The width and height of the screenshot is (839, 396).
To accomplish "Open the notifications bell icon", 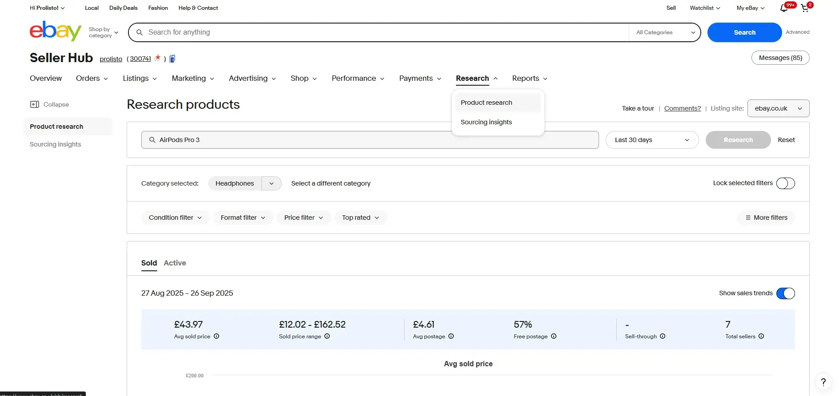I will pos(784,8).
